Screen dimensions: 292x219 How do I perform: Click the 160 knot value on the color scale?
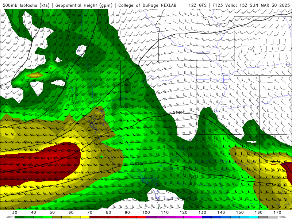[x=259, y=212]
